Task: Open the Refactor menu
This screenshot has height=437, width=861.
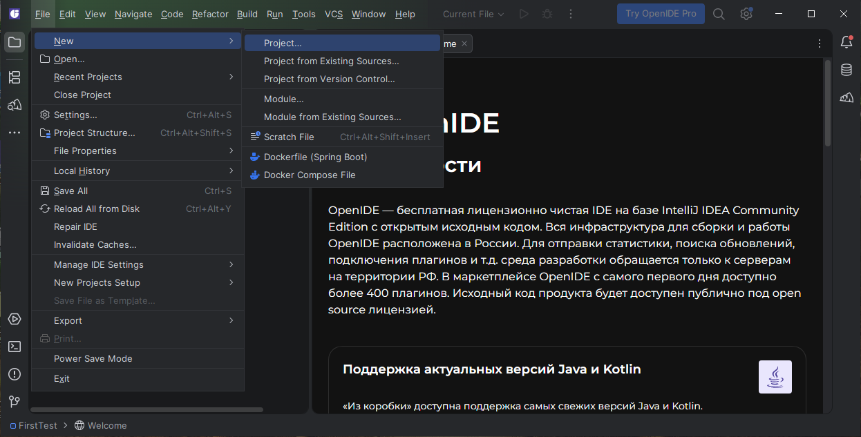Action: click(210, 14)
